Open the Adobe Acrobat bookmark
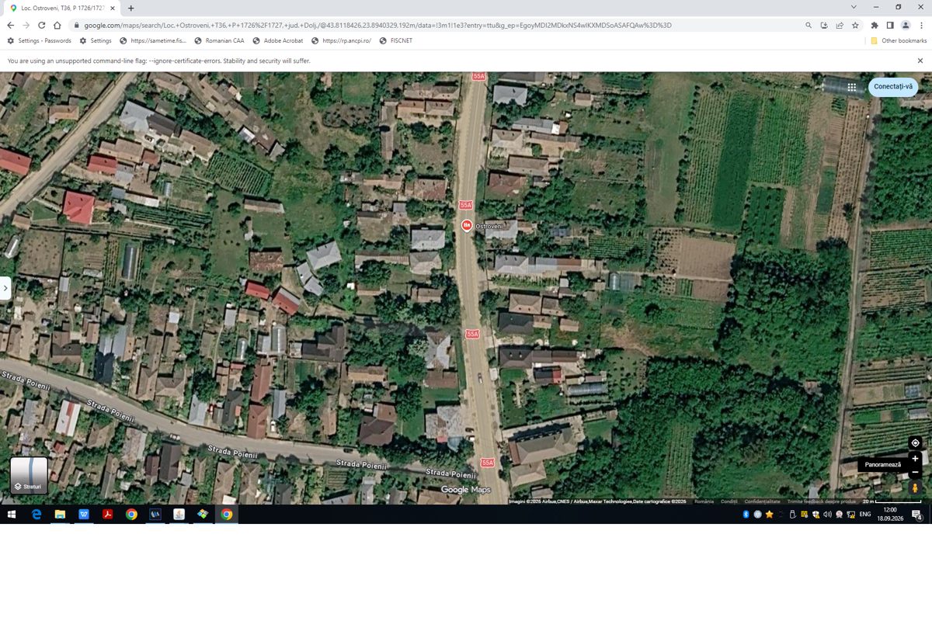The height and width of the screenshot is (621, 932). (x=277, y=40)
